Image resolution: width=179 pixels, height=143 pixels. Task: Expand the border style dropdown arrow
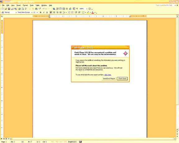(x=85, y=12)
